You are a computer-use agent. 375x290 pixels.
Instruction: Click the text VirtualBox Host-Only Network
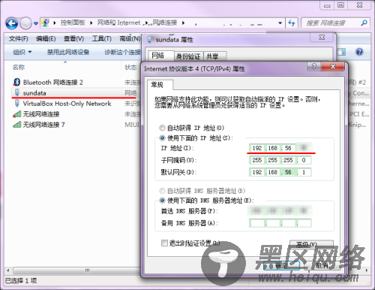pyautogui.click(x=67, y=104)
